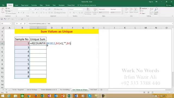Apply Underline formatting icon

pos(24,13)
